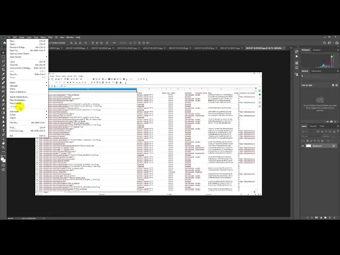Select the Spot Healing Brush tool
The image size is (340, 255).
point(3,79)
